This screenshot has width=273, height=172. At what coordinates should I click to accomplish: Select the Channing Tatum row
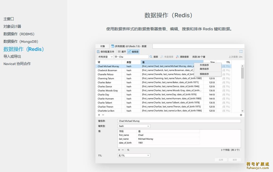(x=163, y=78)
